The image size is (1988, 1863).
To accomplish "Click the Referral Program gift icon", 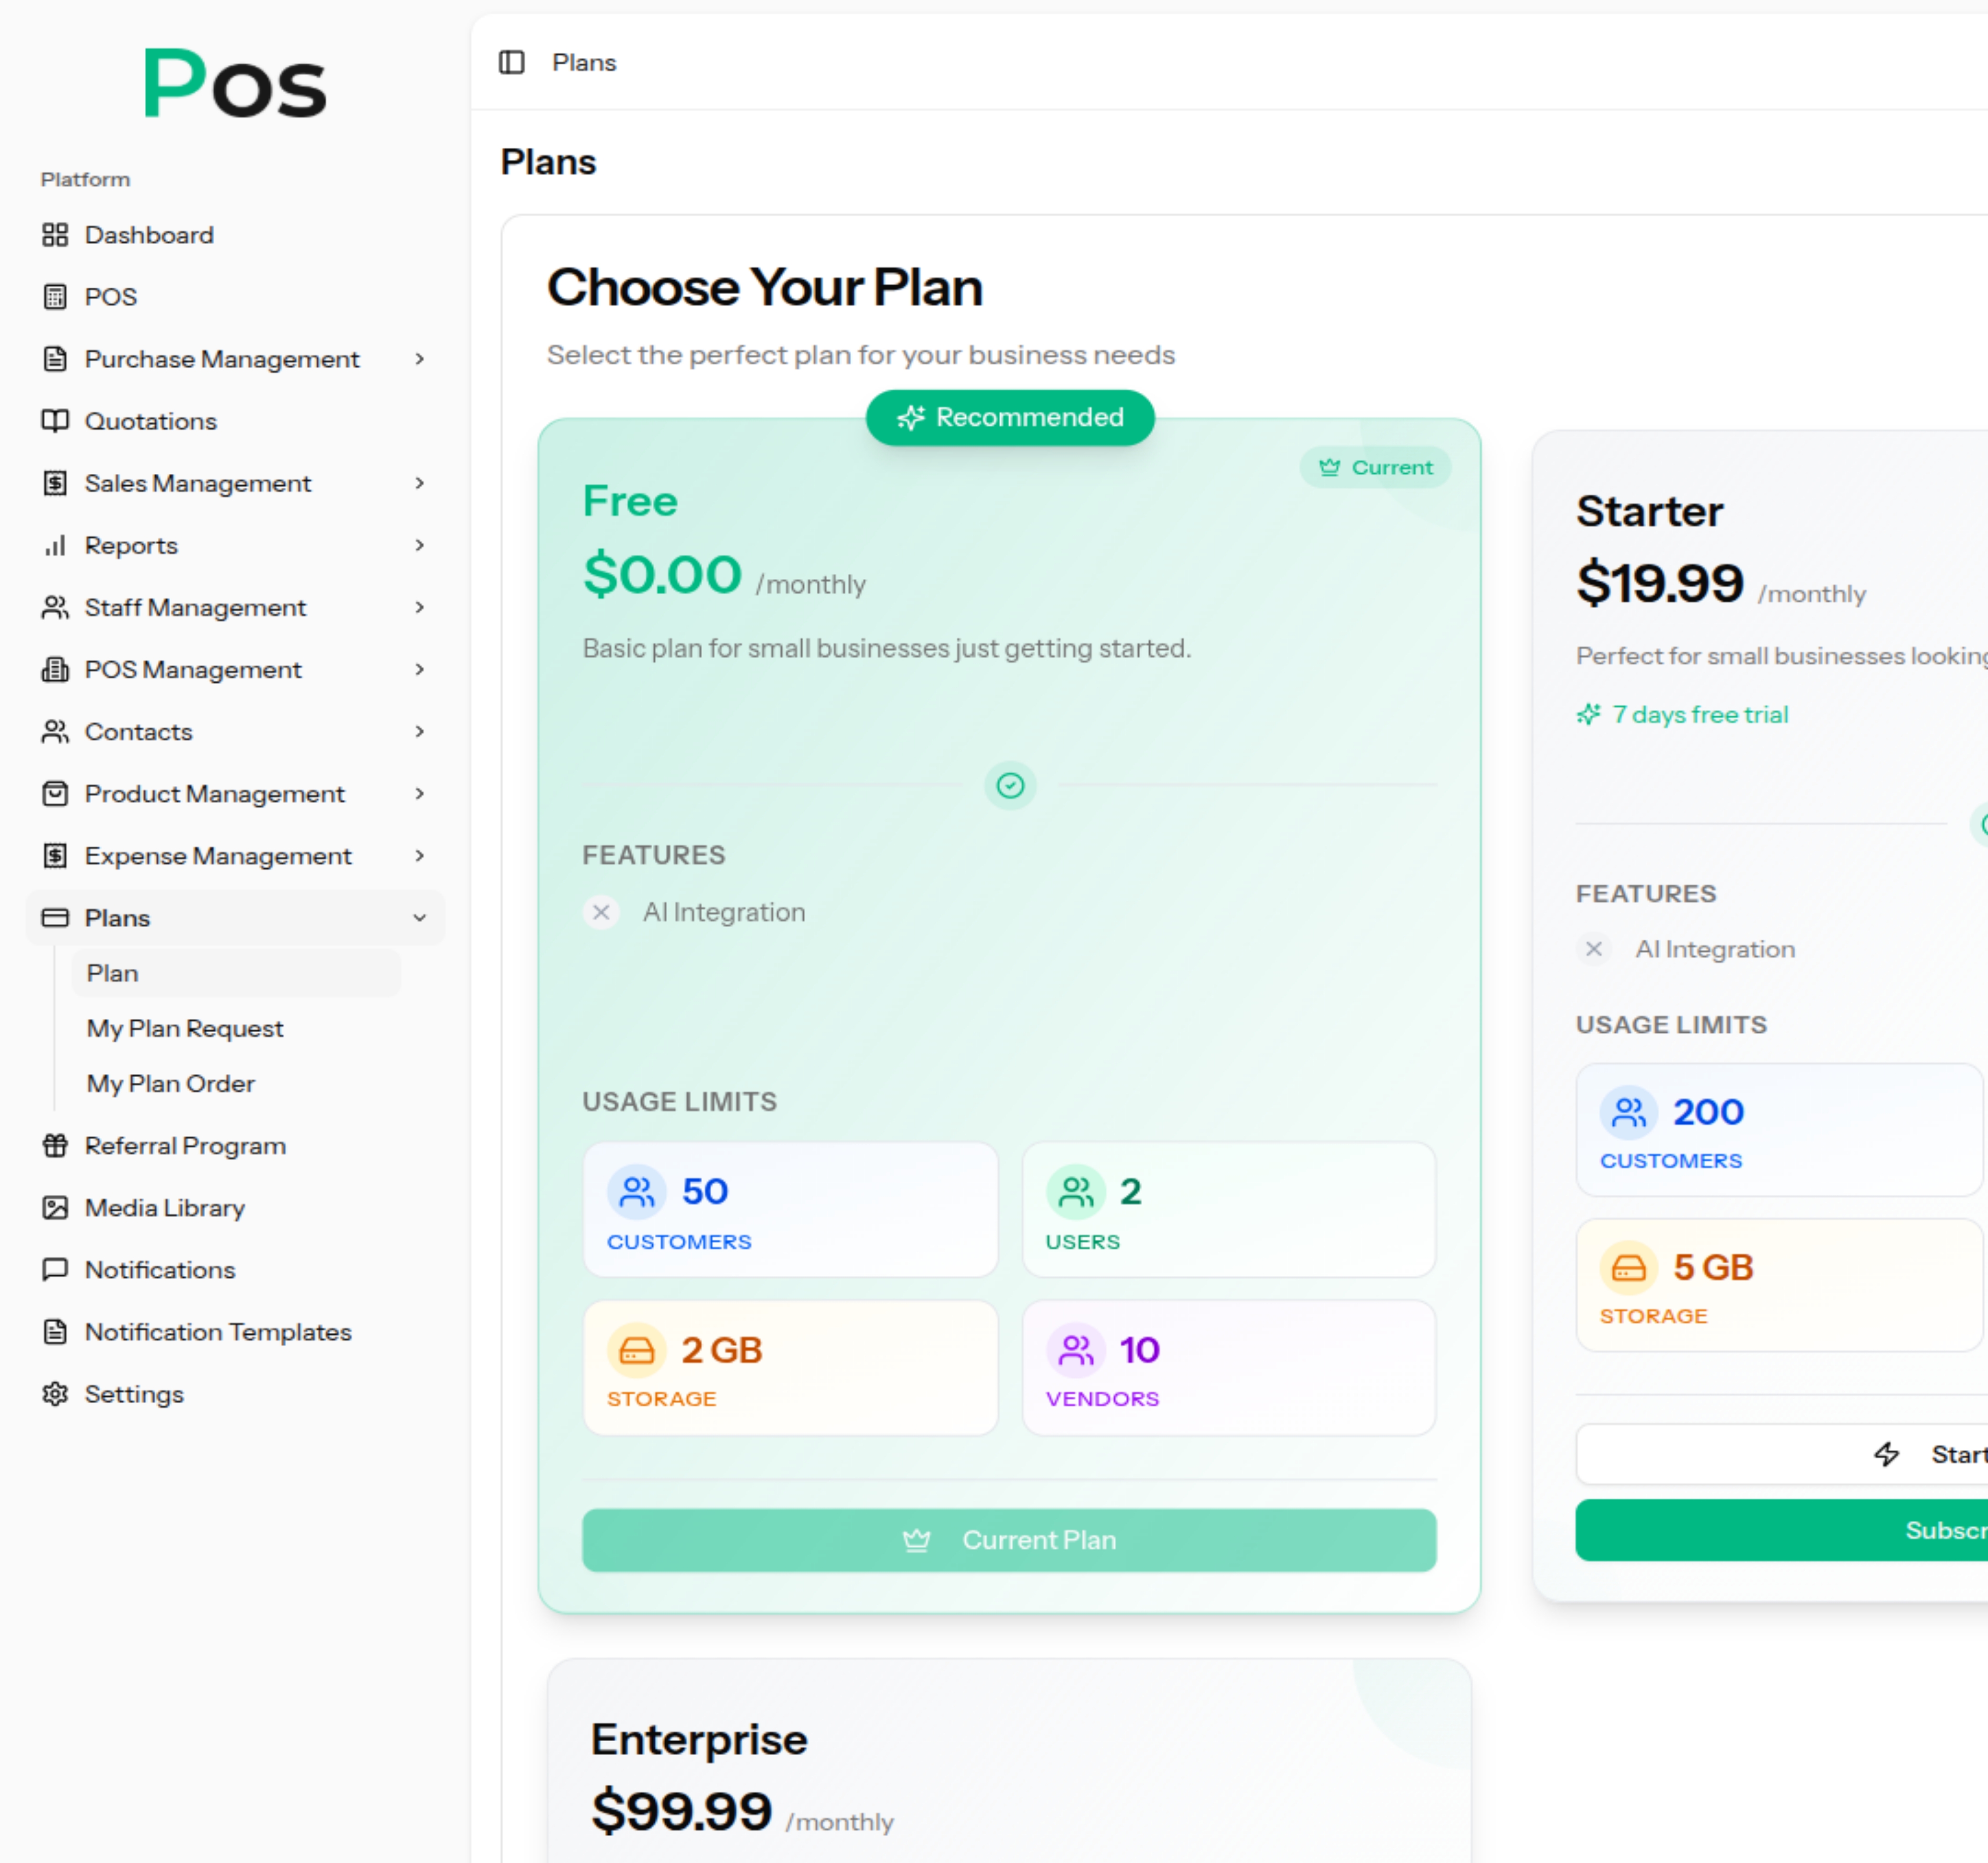I will (55, 1146).
